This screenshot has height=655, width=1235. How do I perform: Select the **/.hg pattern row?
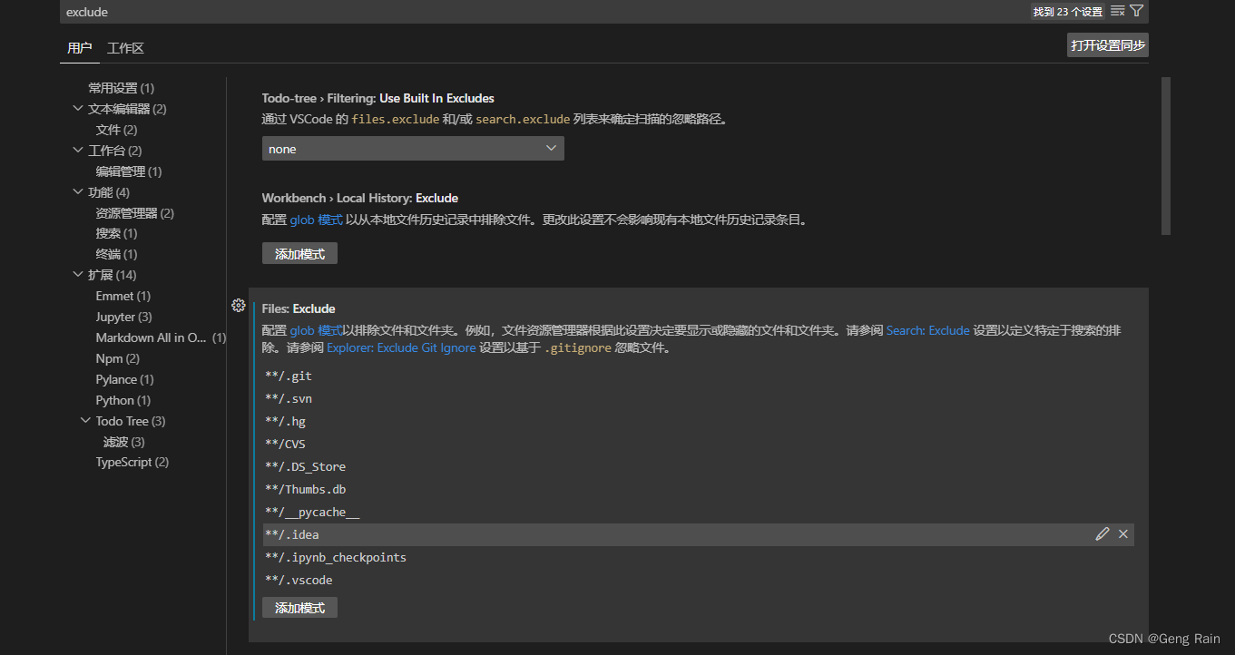[699, 421]
